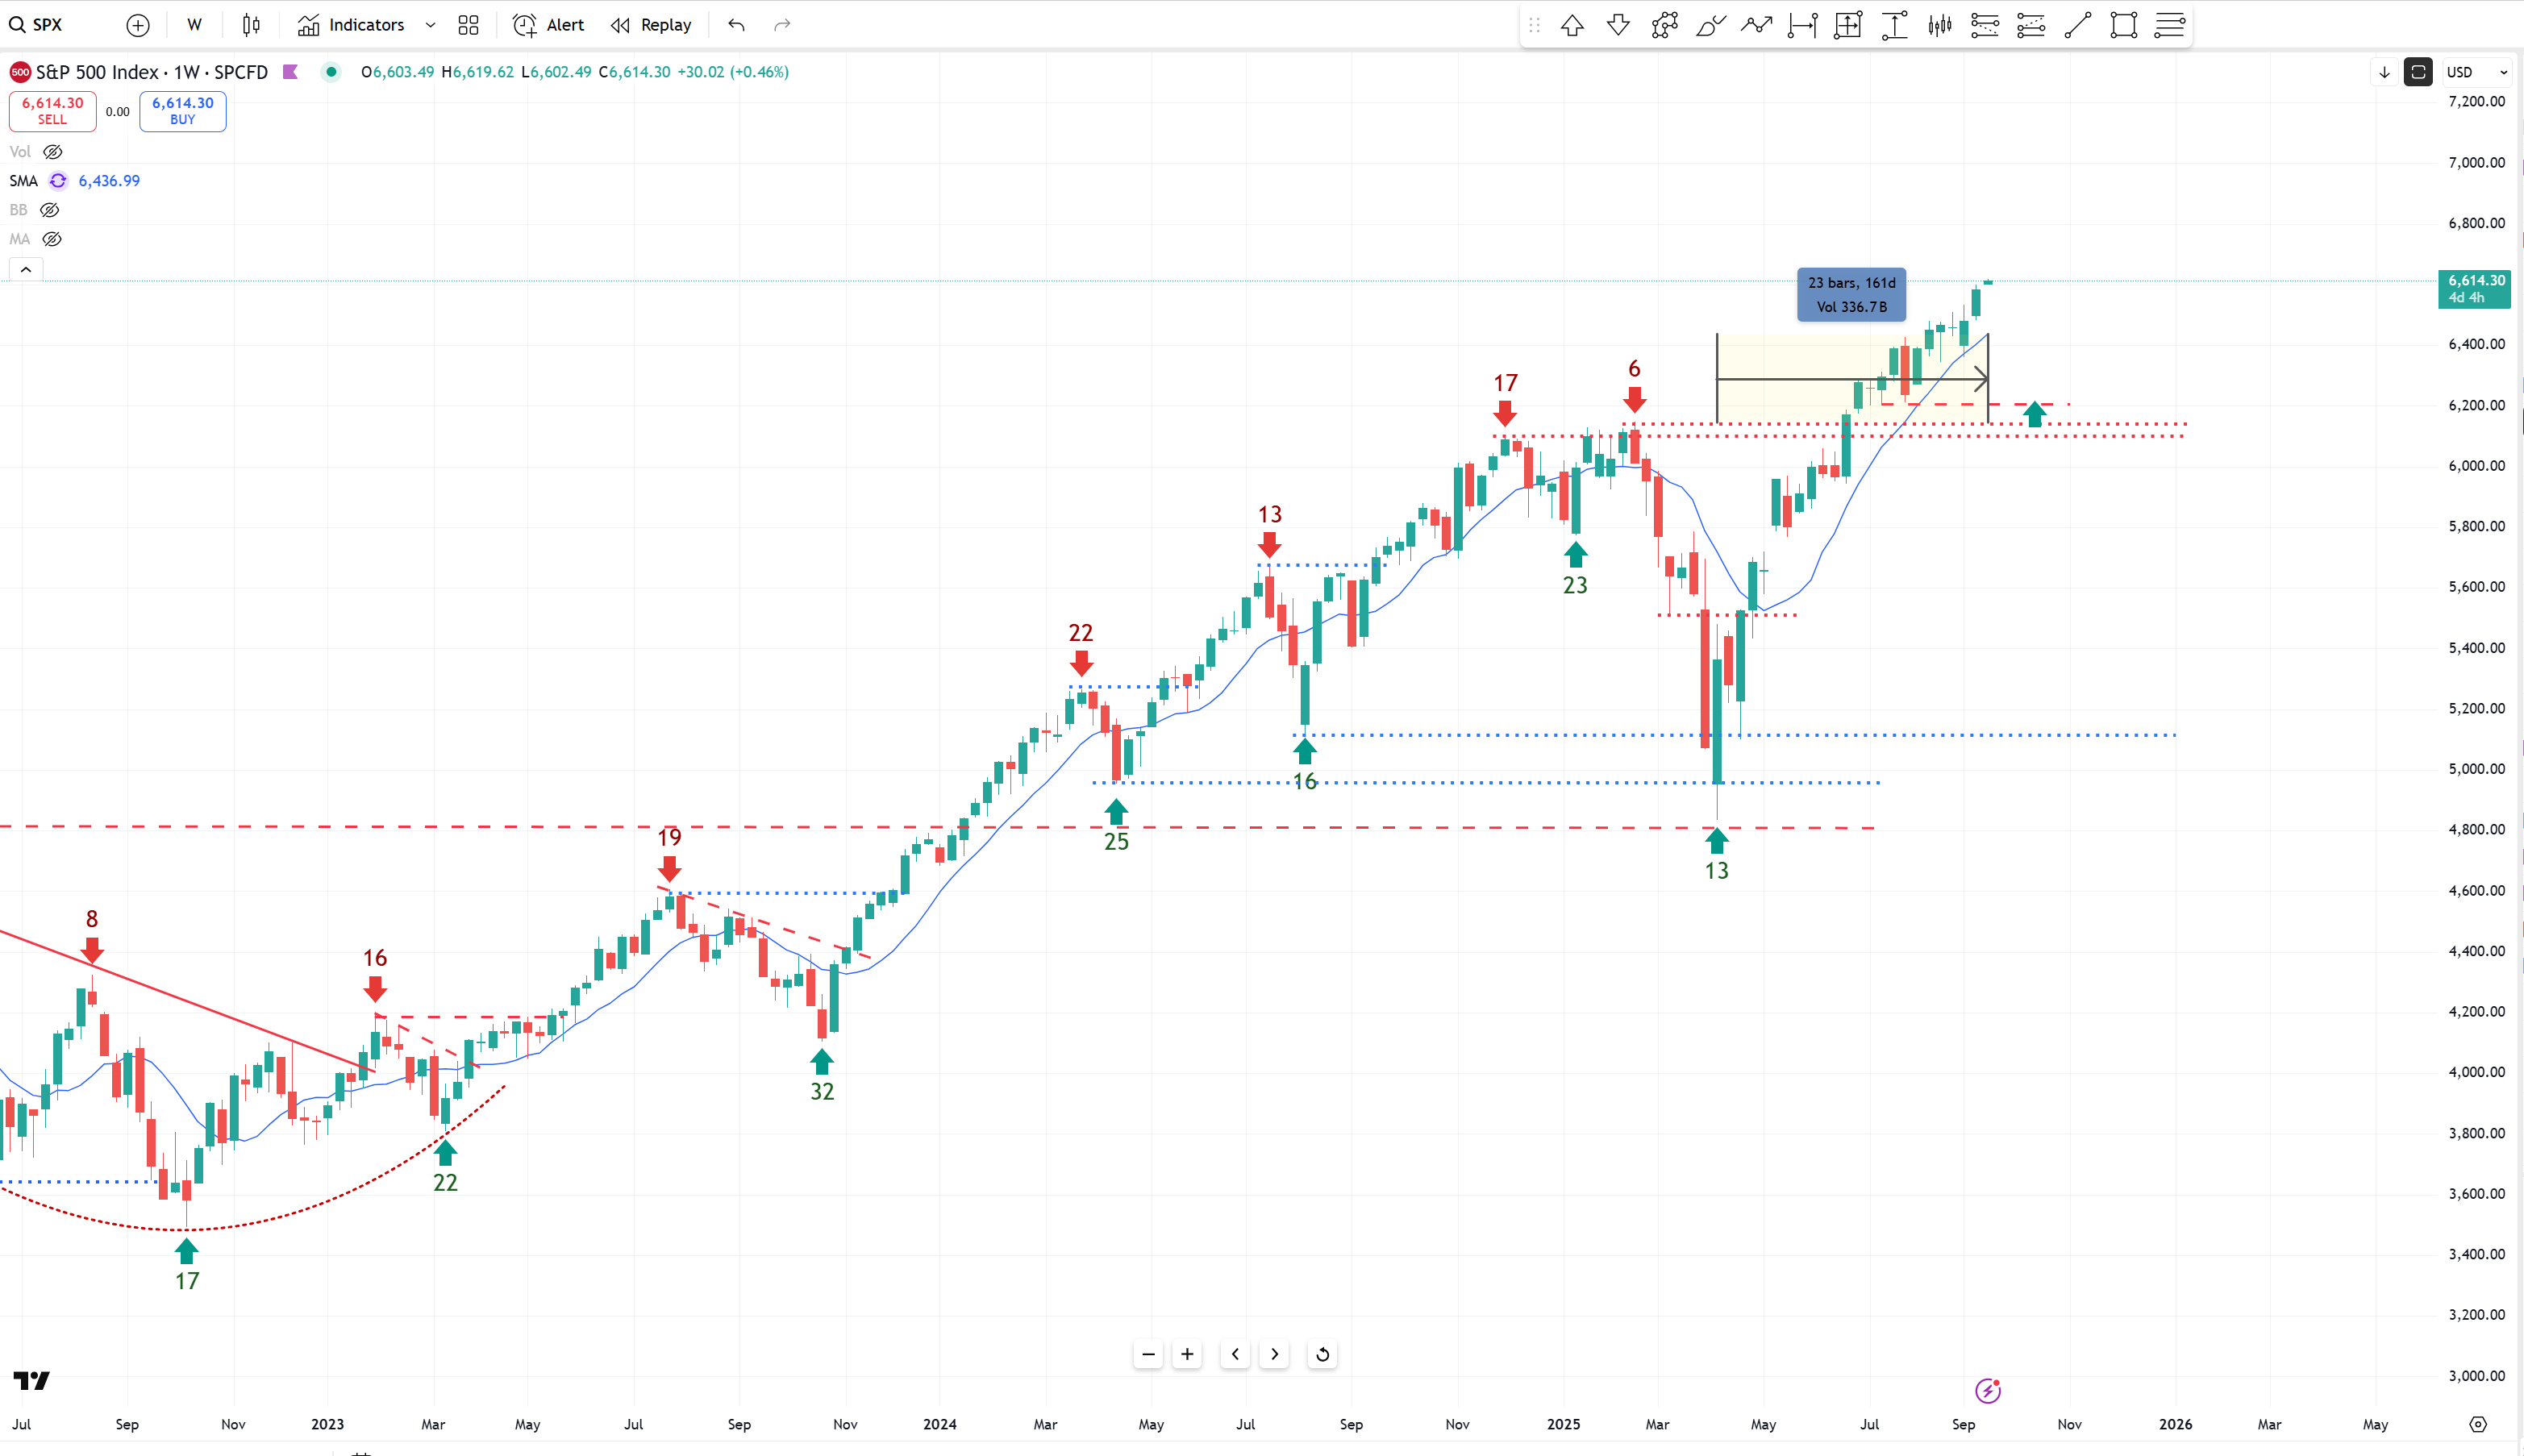
Task: Click the 2025 label on time axis
Action: click(x=1563, y=1424)
